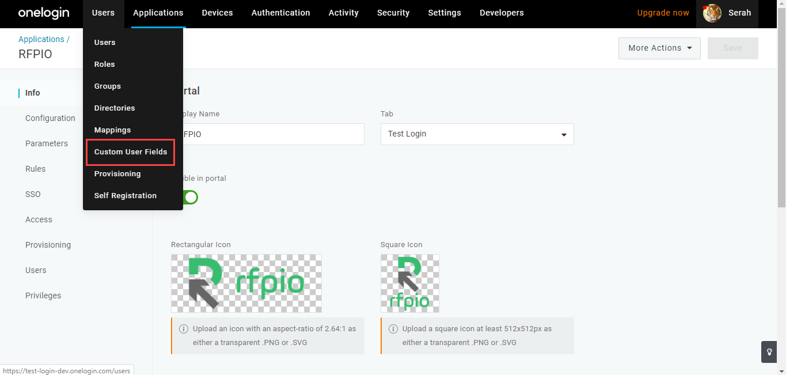The width and height of the screenshot is (786, 375).
Task: Open the Parameters sidebar tab
Action: coord(47,143)
